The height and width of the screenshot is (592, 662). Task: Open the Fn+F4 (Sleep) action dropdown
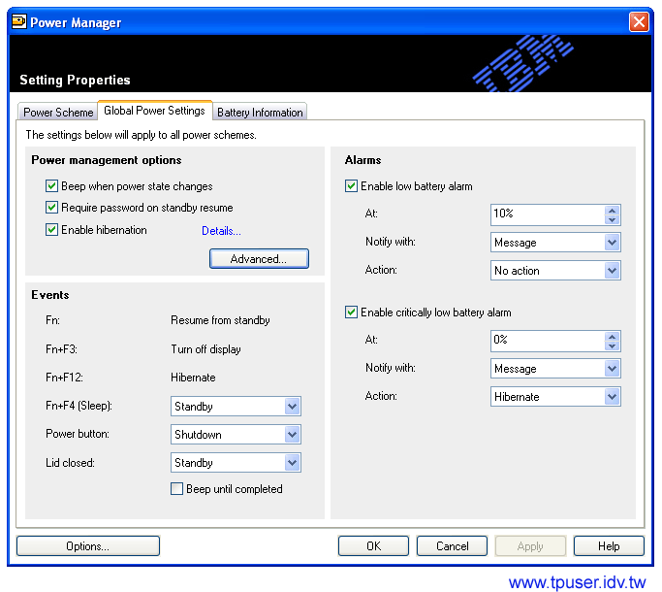292,407
